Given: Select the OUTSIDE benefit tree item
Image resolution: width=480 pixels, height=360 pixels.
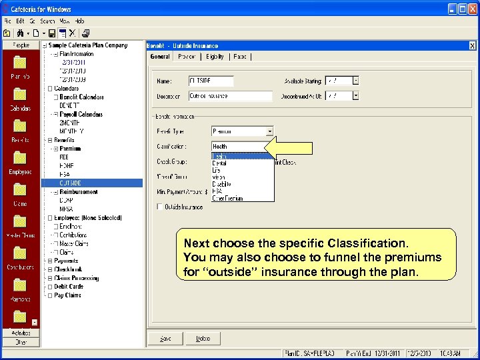Looking at the screenshot, I should (70, 183).
